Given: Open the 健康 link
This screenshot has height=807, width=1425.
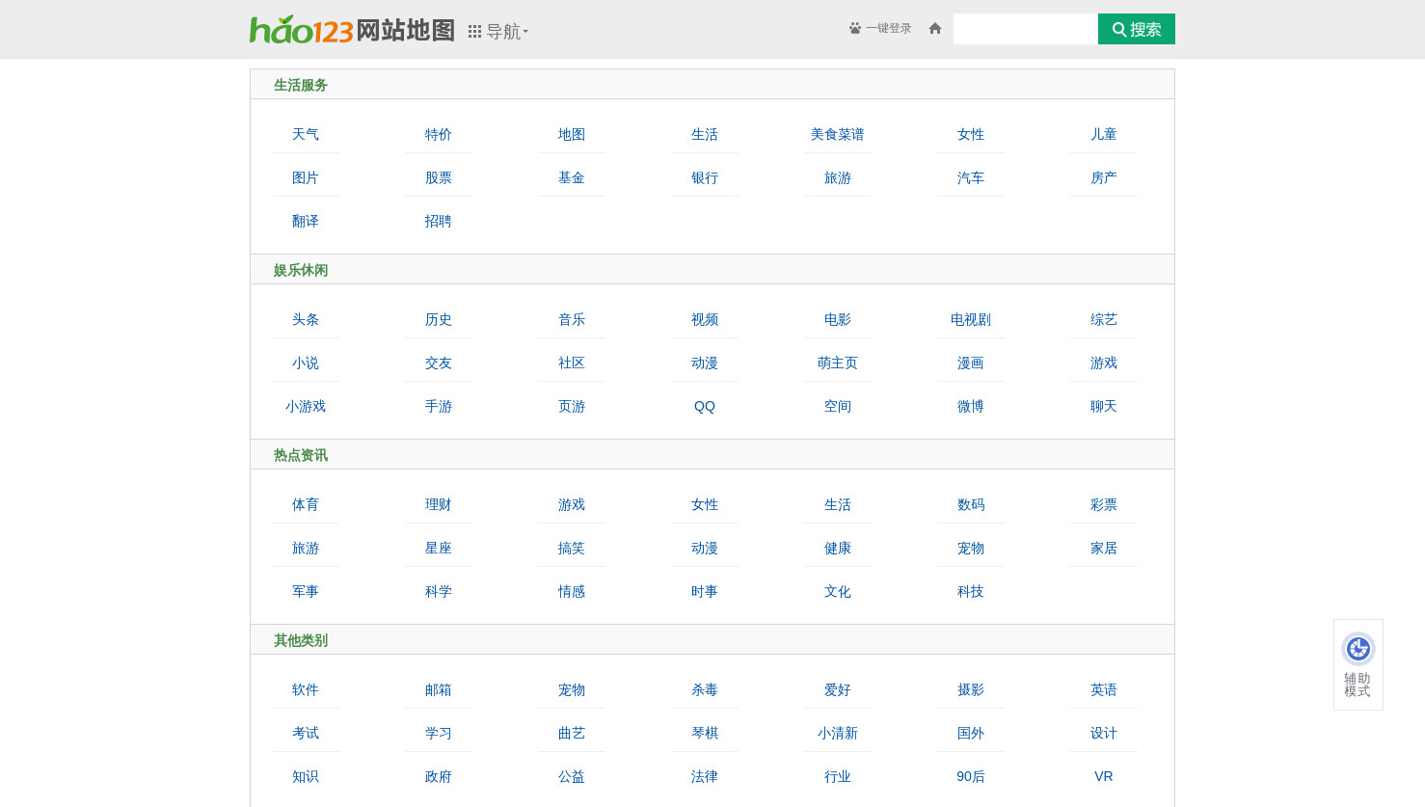Looking at the screenshot, I should point(838,548).
